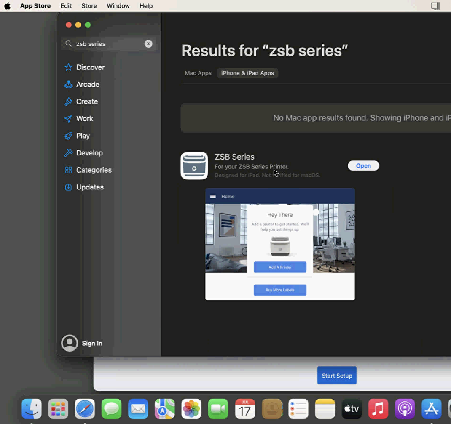Screen dimensions: 451x424
Task: Open Calendar from the Dock
Action: click(245, 408)
